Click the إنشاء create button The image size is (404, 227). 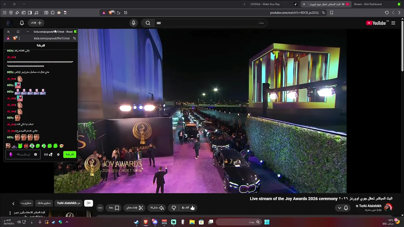point(36,23)
